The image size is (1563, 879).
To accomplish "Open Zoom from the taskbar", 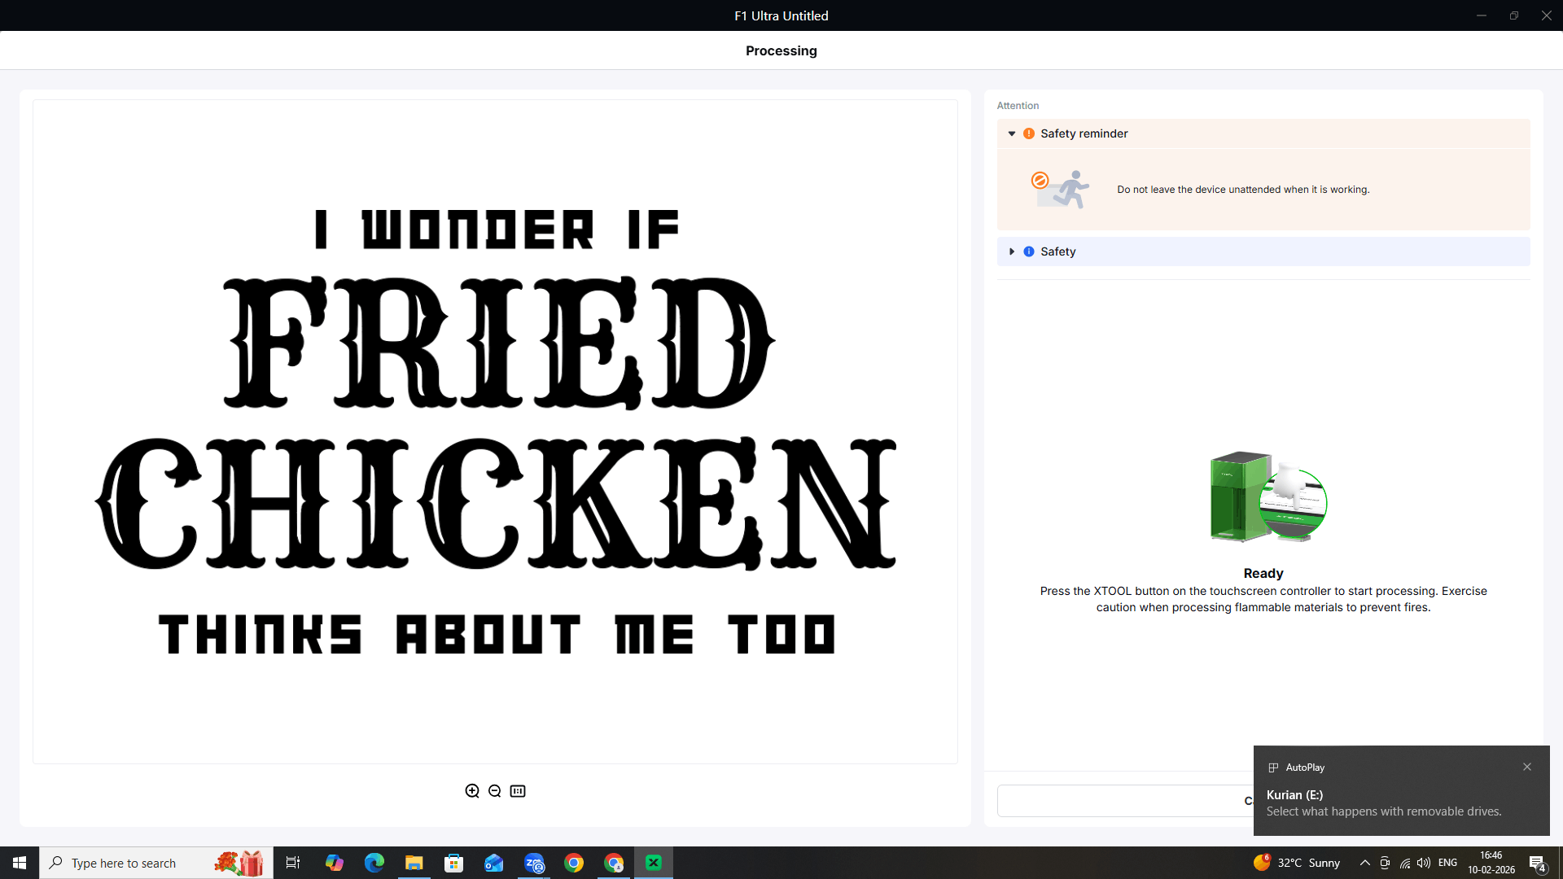I will tap(534, 863).
